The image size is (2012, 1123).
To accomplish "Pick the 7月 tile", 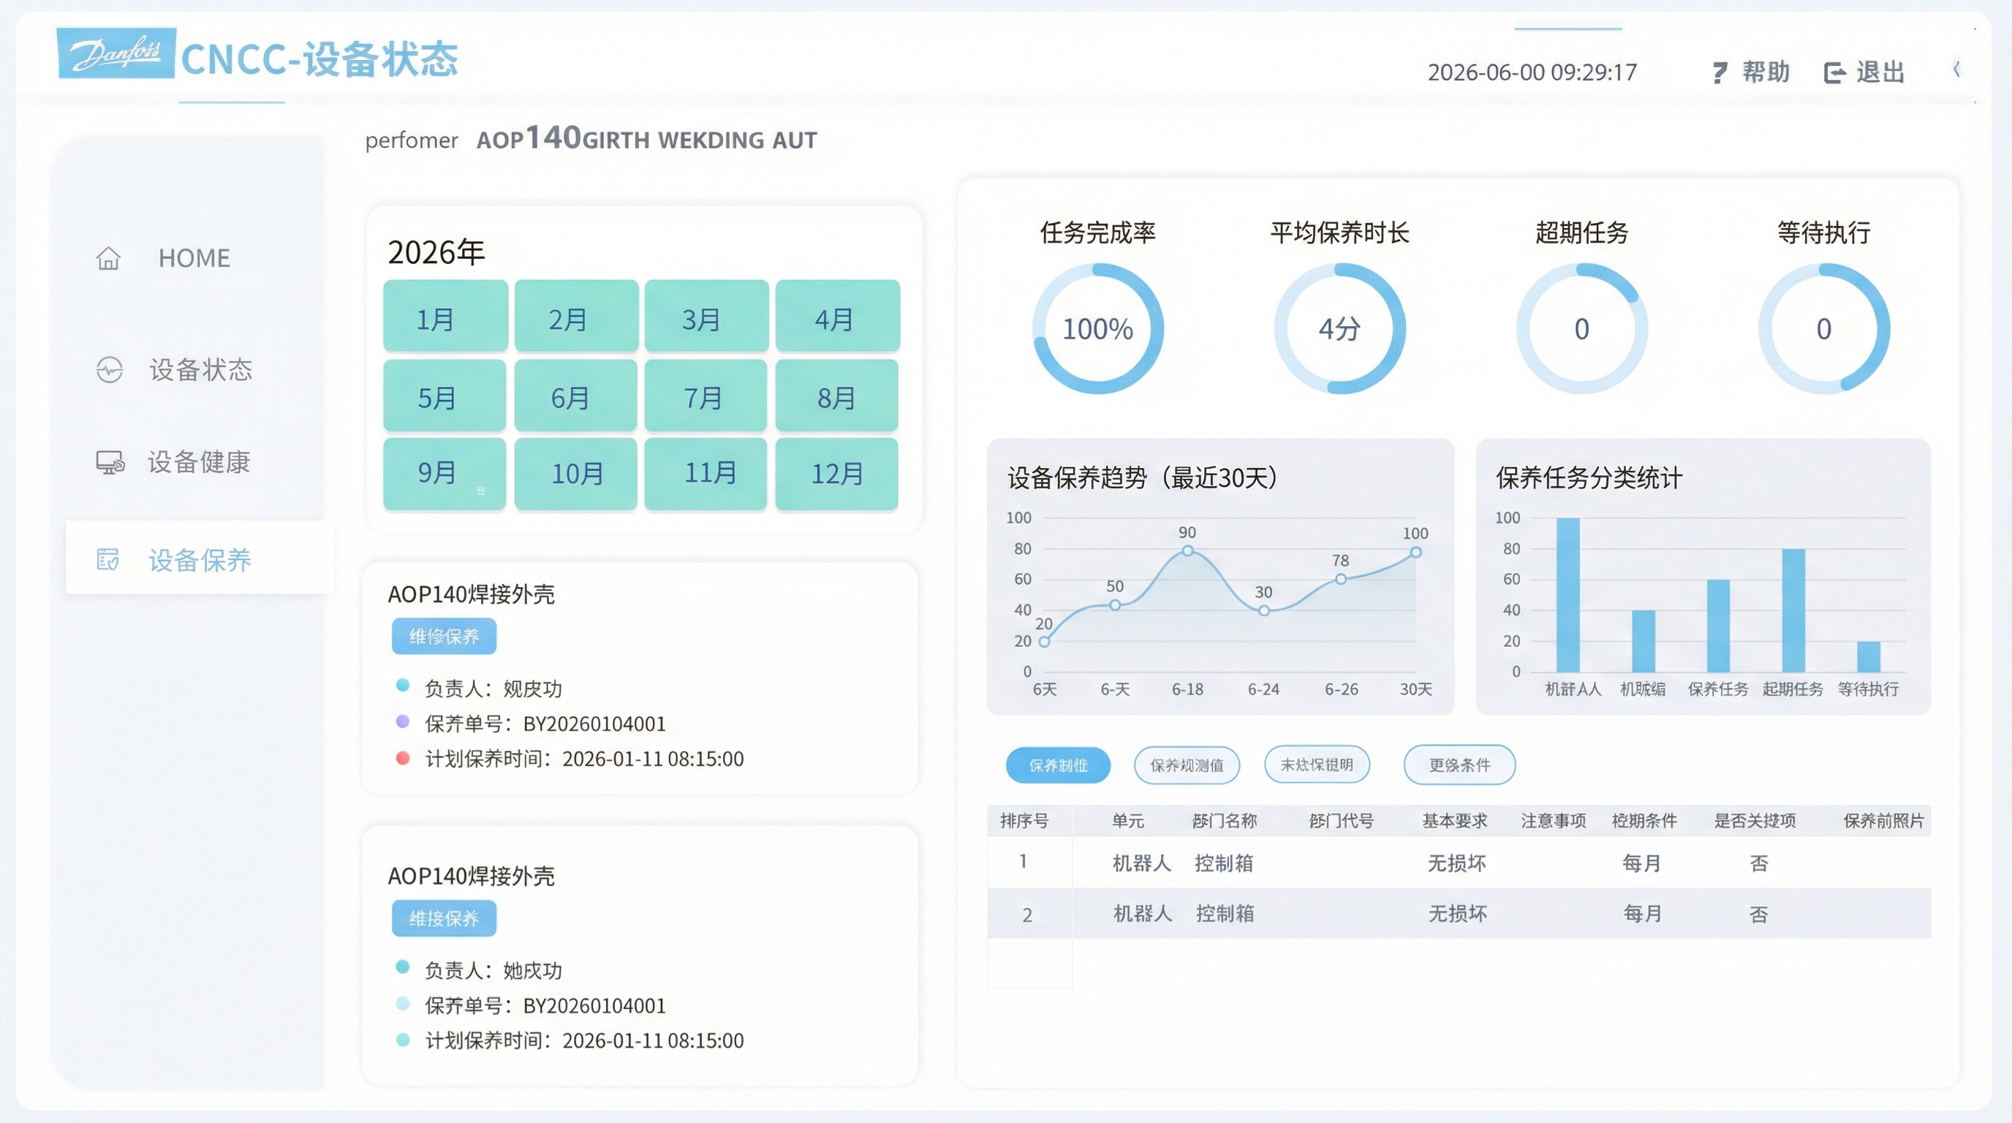I will coord(706,395).
